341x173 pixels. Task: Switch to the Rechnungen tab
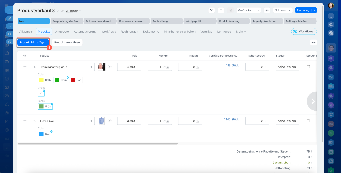129,32
